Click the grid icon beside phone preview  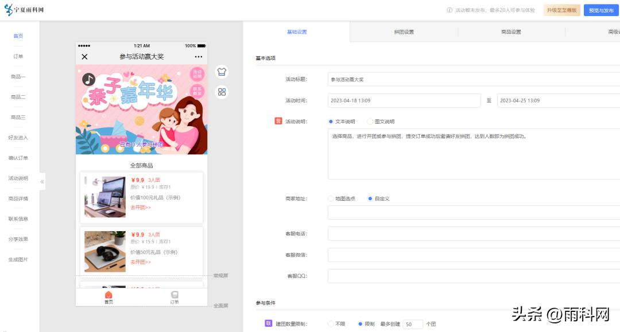[x=222, y=91]
